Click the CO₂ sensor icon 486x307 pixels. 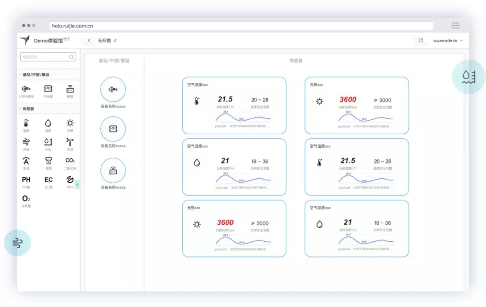pos(70,161)
